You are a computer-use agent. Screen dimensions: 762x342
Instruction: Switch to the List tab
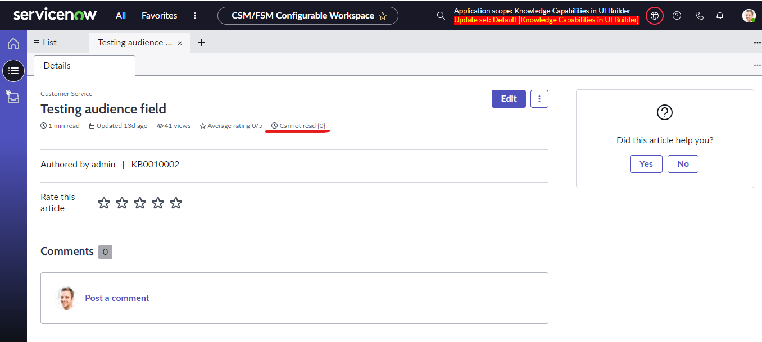click(x=44, y=43)
